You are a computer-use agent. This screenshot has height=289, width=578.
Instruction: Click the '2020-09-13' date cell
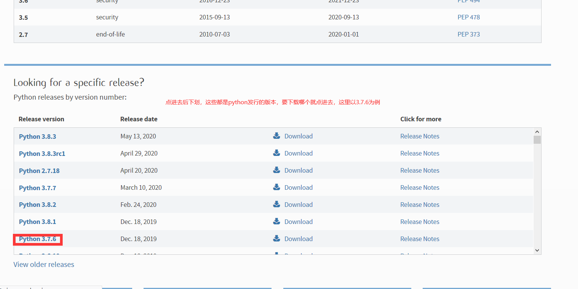[x=344, y=17]
